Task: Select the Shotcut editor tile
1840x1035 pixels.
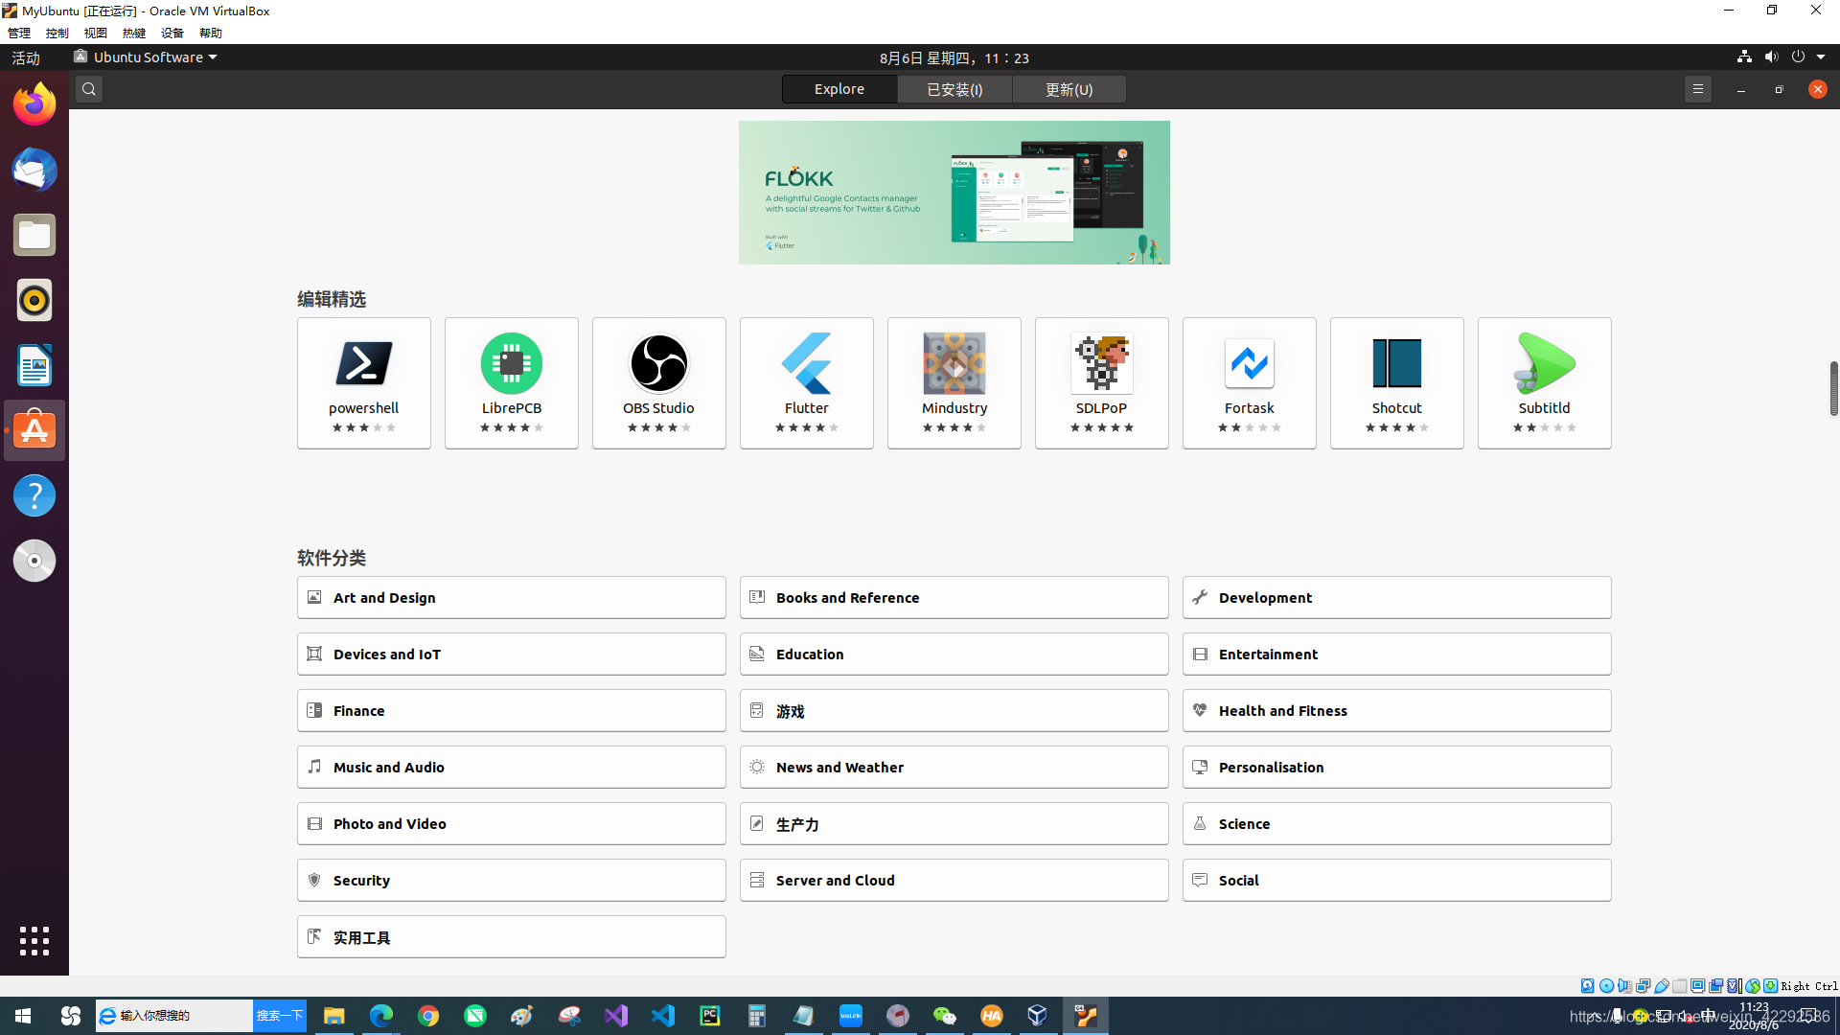Action: 1396,382
